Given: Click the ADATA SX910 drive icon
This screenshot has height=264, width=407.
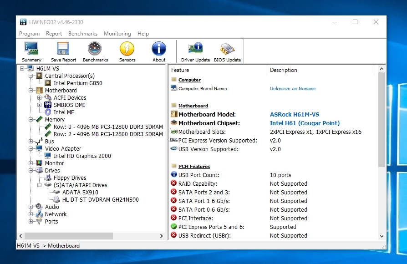Looking at the screenshot, I should (56, 192).
